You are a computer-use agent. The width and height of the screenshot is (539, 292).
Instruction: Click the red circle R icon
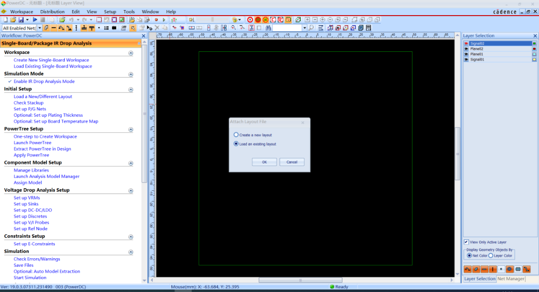coord(250,20)
